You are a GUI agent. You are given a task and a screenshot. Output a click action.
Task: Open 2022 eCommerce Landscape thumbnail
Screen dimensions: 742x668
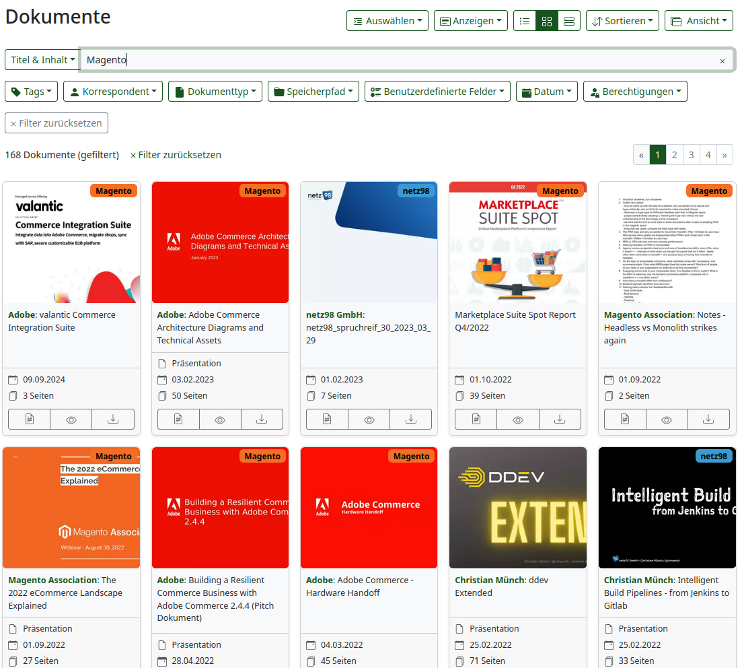[71, 508]
